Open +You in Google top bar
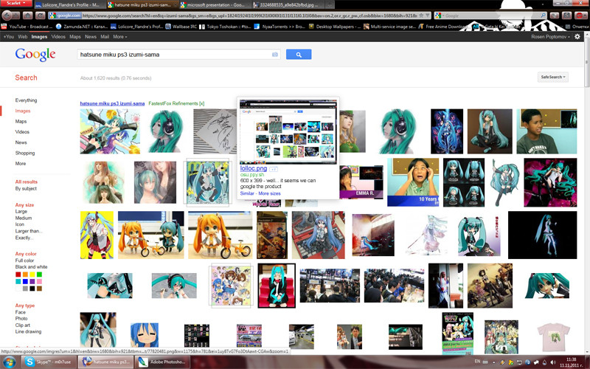The width and height of the screenshot is (590, 369). [9, 36]
